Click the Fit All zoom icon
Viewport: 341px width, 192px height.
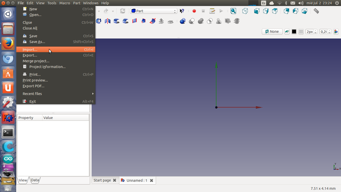point(233,11)
